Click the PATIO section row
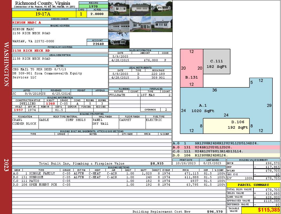Viewport: 281px width, 214px height. (x=119, y=181)
